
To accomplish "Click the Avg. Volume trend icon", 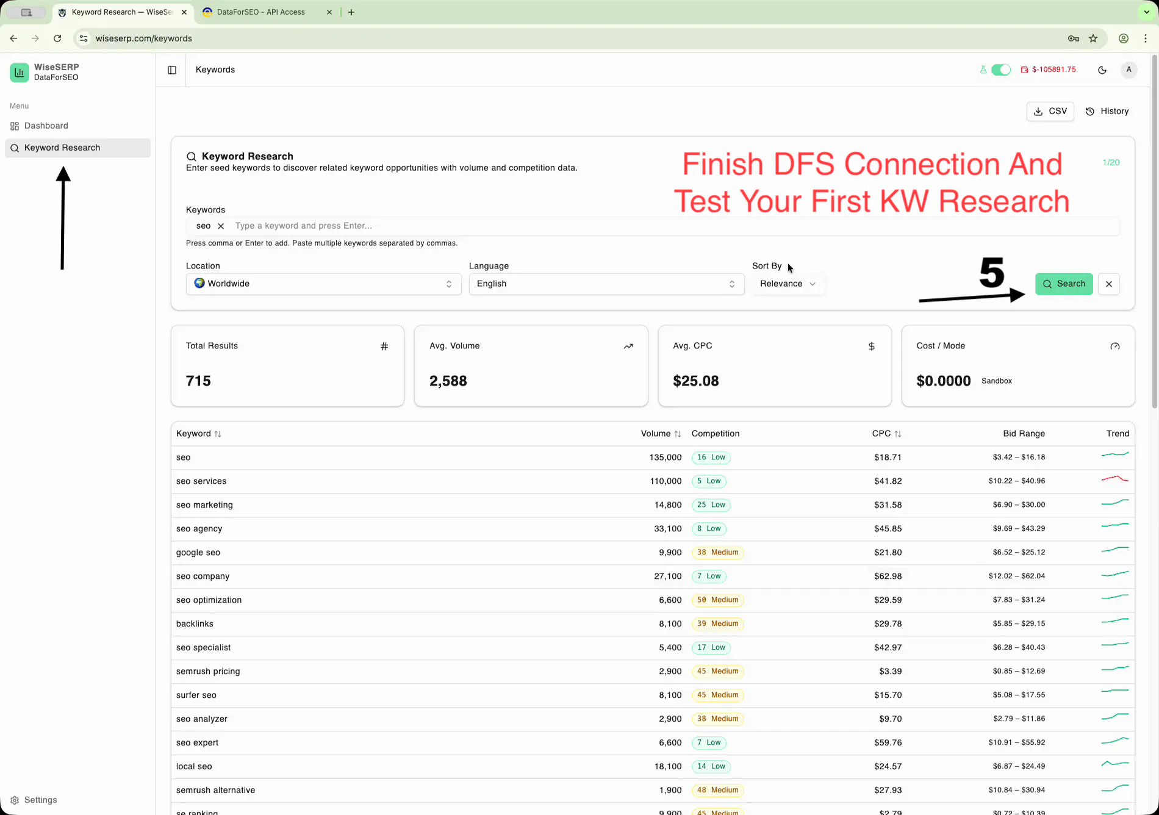I will [x=628, y=346].
